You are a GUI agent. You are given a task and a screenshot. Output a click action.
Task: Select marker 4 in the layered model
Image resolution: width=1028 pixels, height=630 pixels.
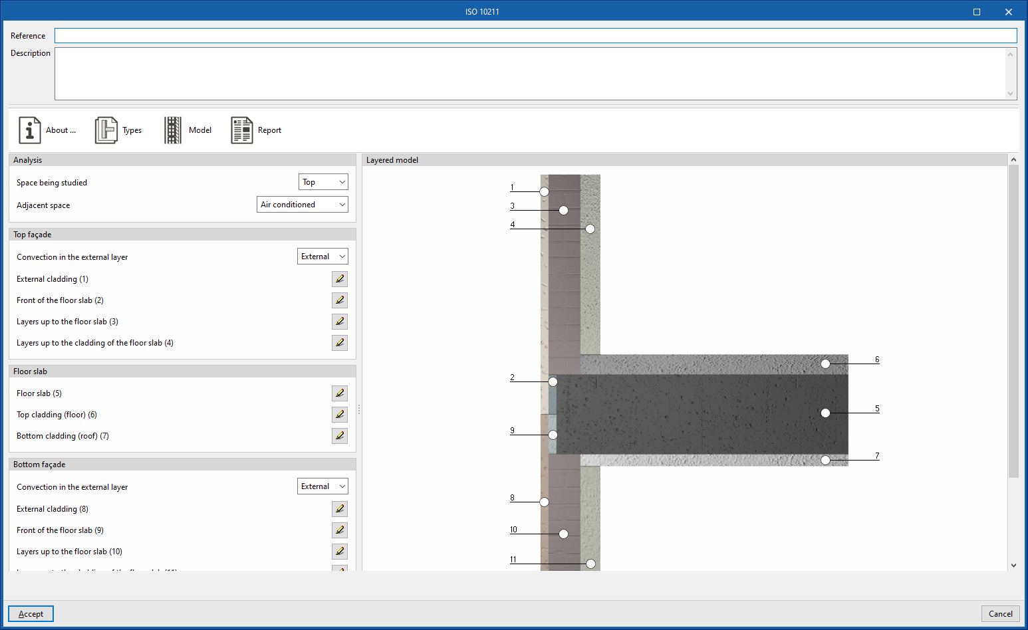[590, 229]
